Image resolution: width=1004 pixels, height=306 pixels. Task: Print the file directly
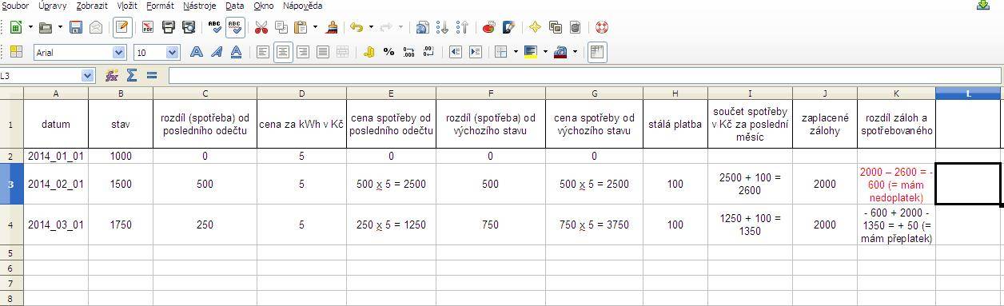169,27
